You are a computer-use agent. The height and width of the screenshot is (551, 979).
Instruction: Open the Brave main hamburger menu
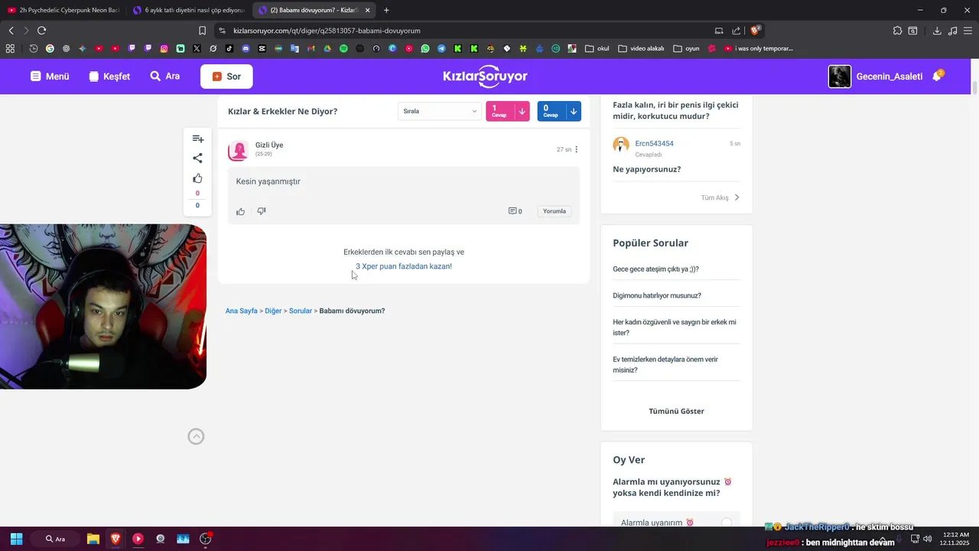[x=968, y=31]
